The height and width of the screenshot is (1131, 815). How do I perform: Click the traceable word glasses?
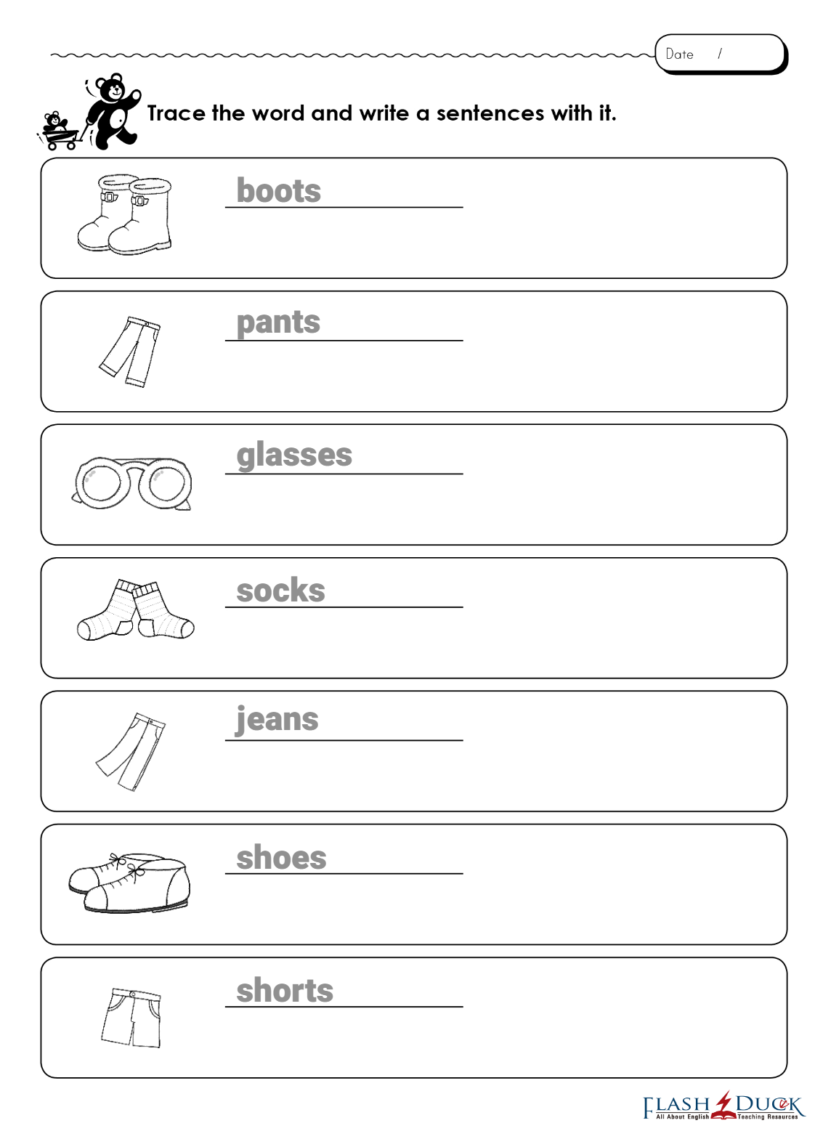pyautogui.click(x=294, y=456)
